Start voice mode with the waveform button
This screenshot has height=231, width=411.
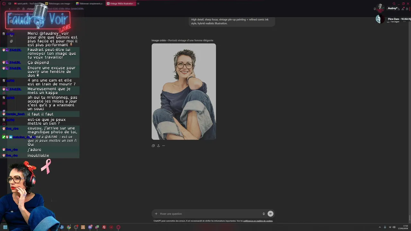270,214
